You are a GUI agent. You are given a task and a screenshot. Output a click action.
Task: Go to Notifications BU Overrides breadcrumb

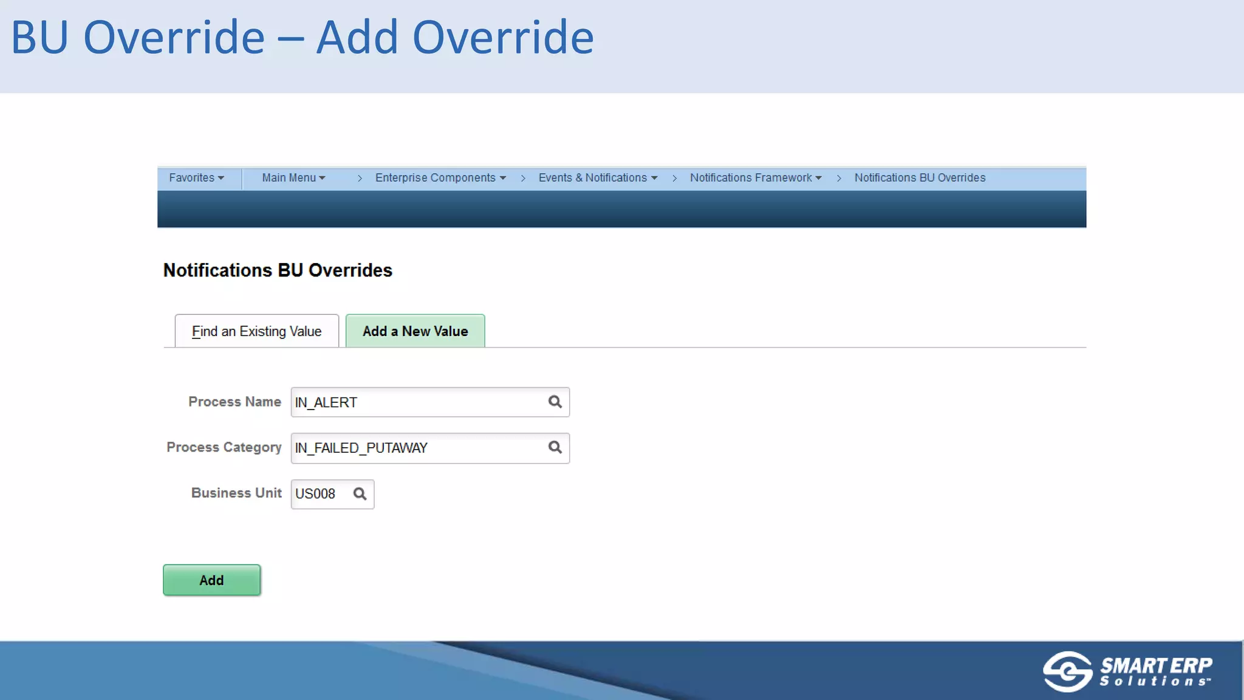click(920, 178)
